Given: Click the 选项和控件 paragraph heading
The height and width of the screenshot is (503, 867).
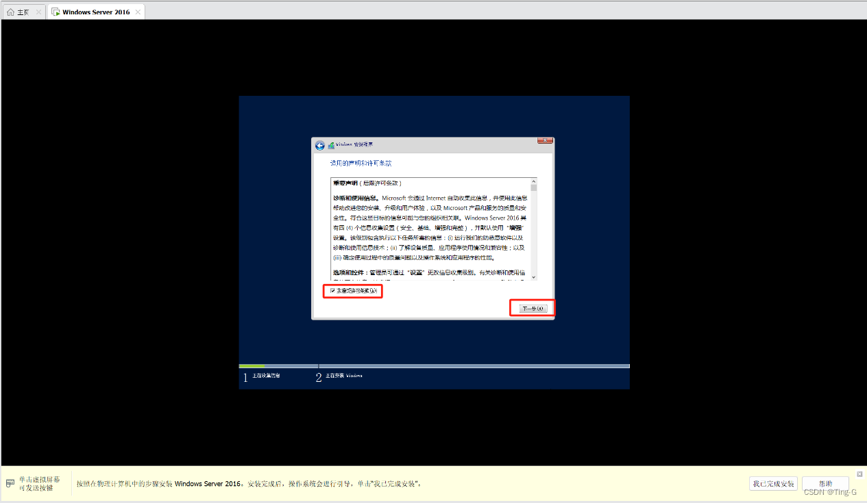Looking at the screenshot, I should (350, 272).
